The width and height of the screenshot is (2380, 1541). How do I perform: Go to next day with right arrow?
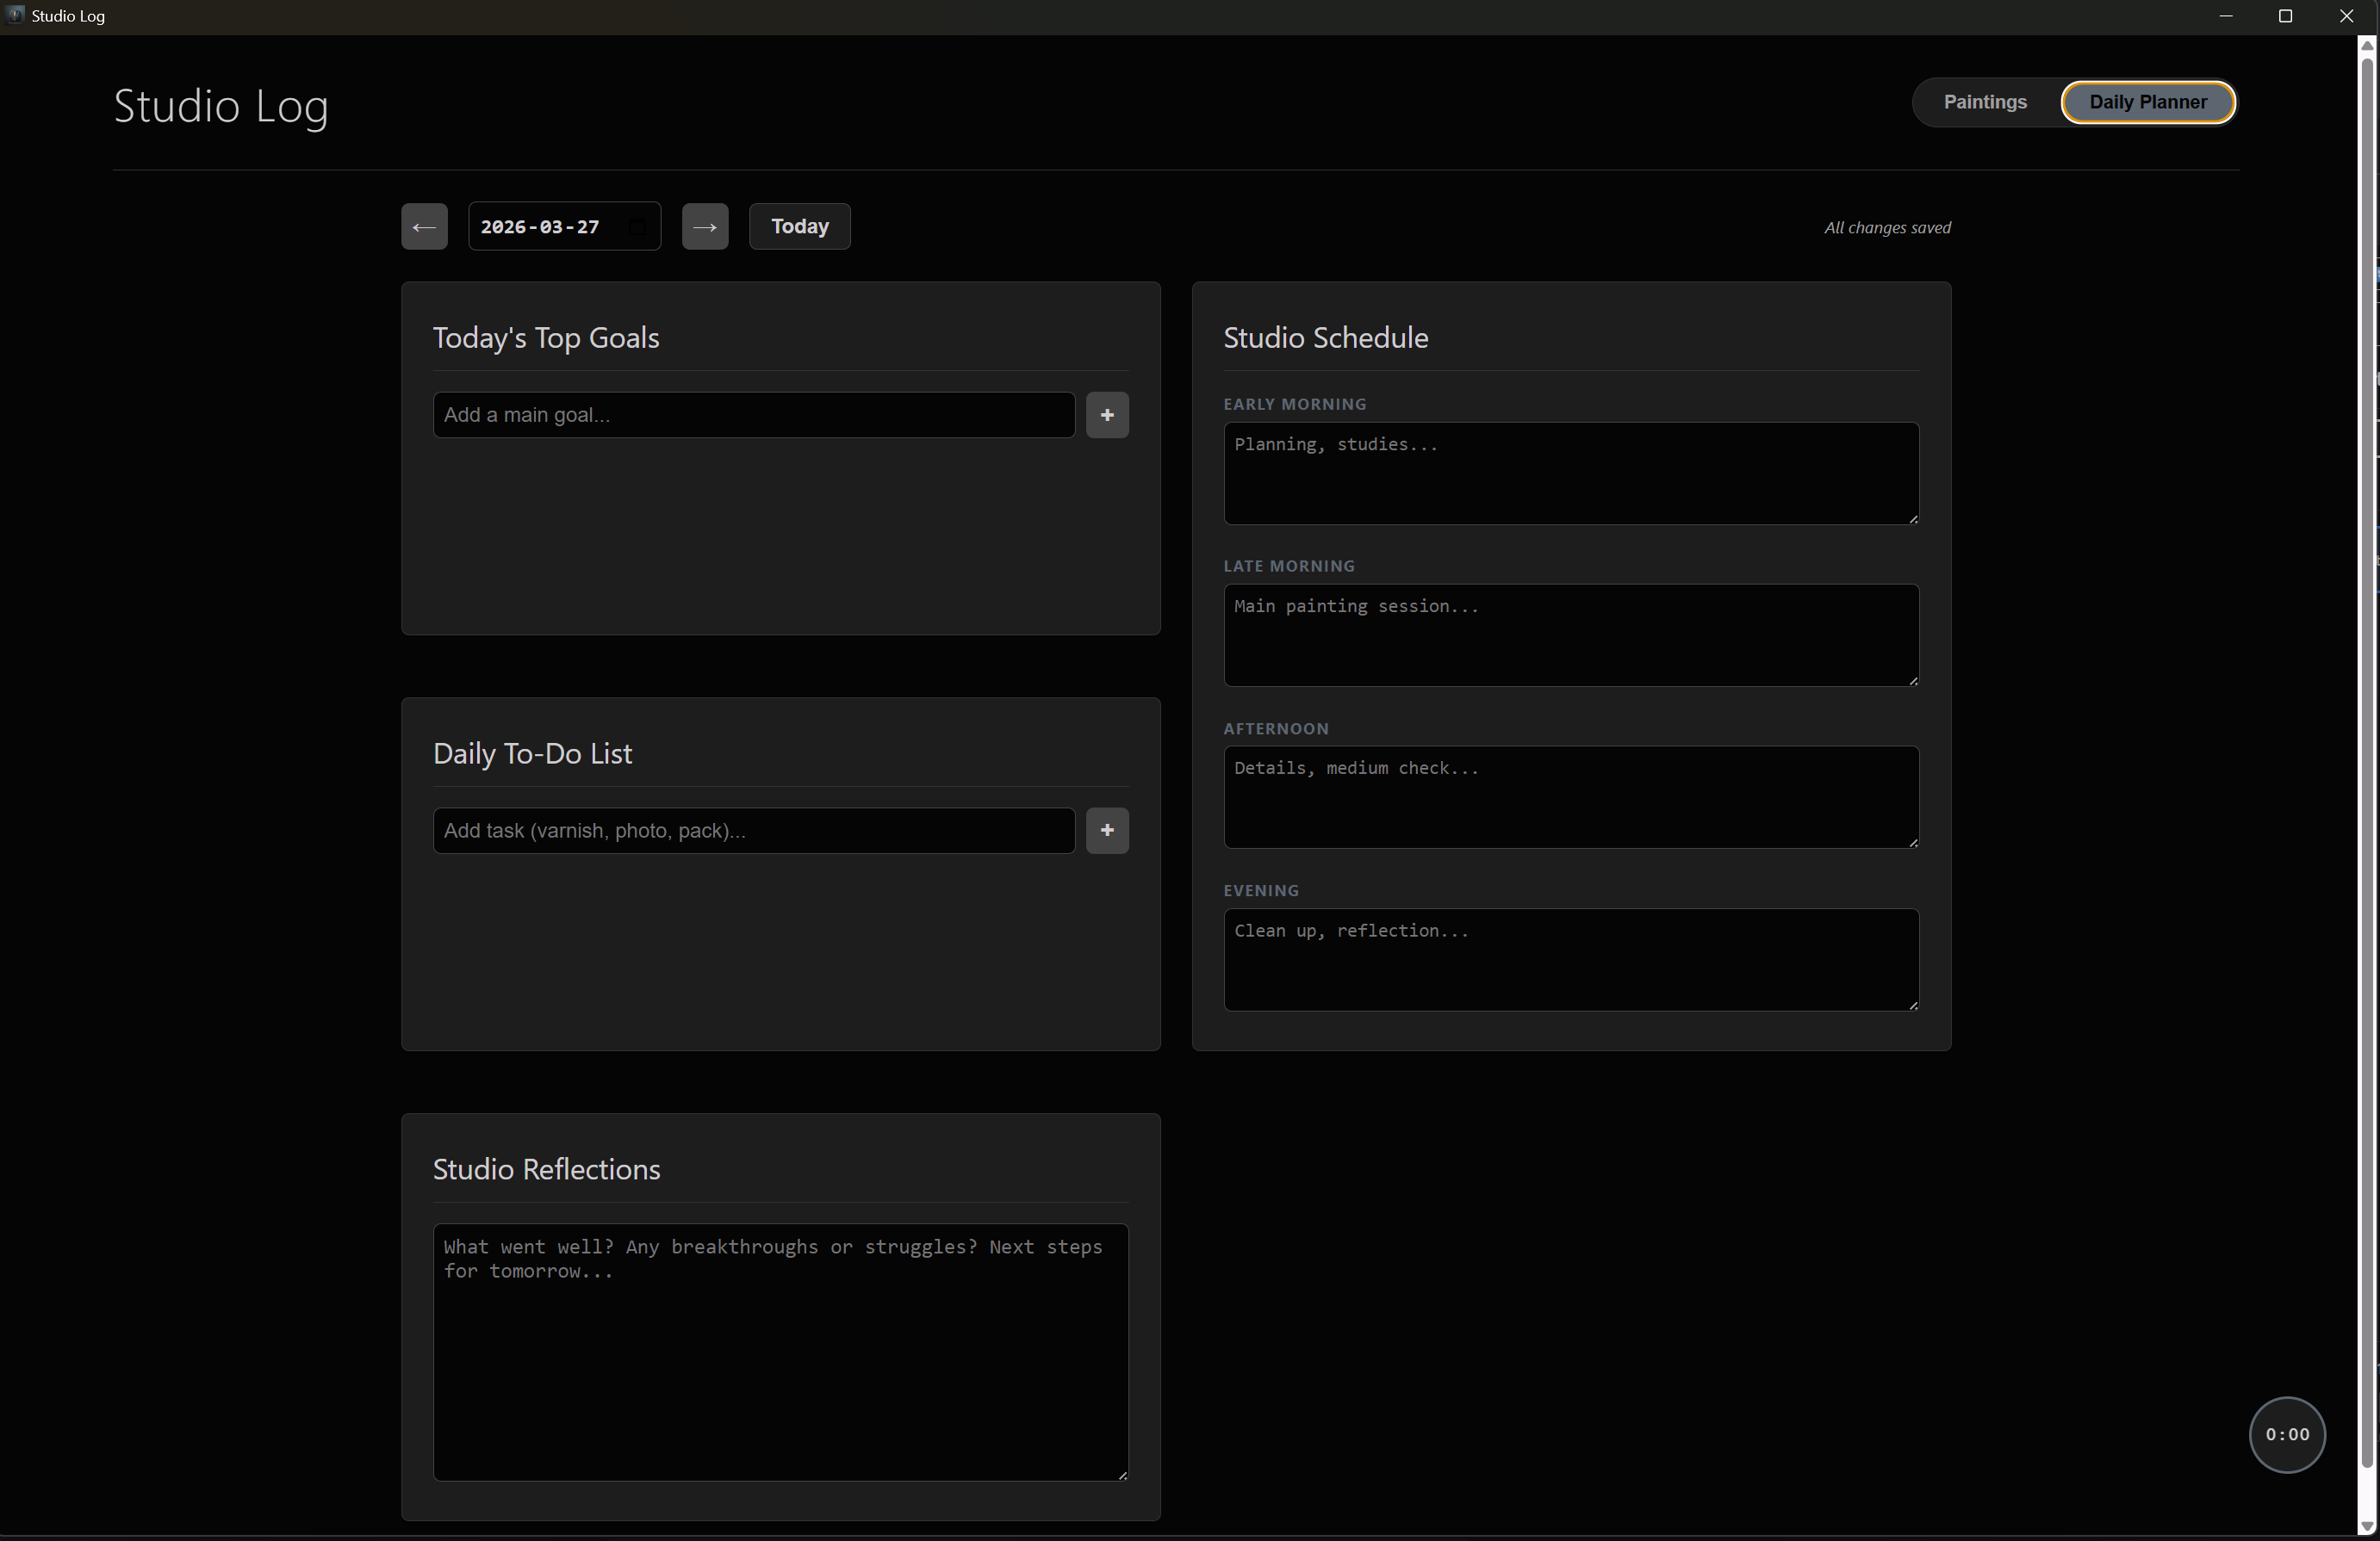[705, 227]
